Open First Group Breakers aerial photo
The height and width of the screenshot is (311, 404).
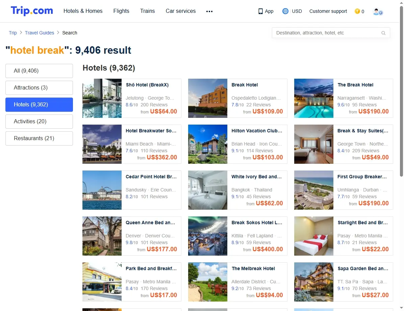pyautogui.click(x=314, y=190)
